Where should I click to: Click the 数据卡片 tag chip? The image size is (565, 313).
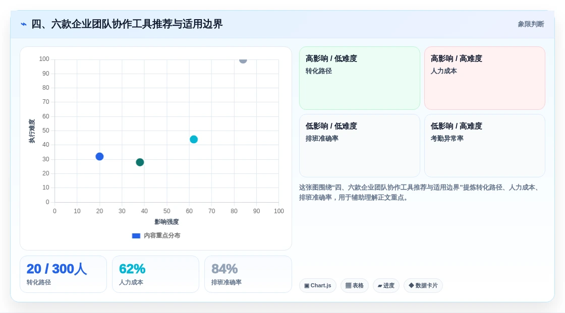(x=423, y=285)
